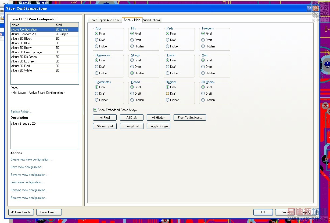
Task: Click inside the Description text box
Action: (x=45, y=135)
